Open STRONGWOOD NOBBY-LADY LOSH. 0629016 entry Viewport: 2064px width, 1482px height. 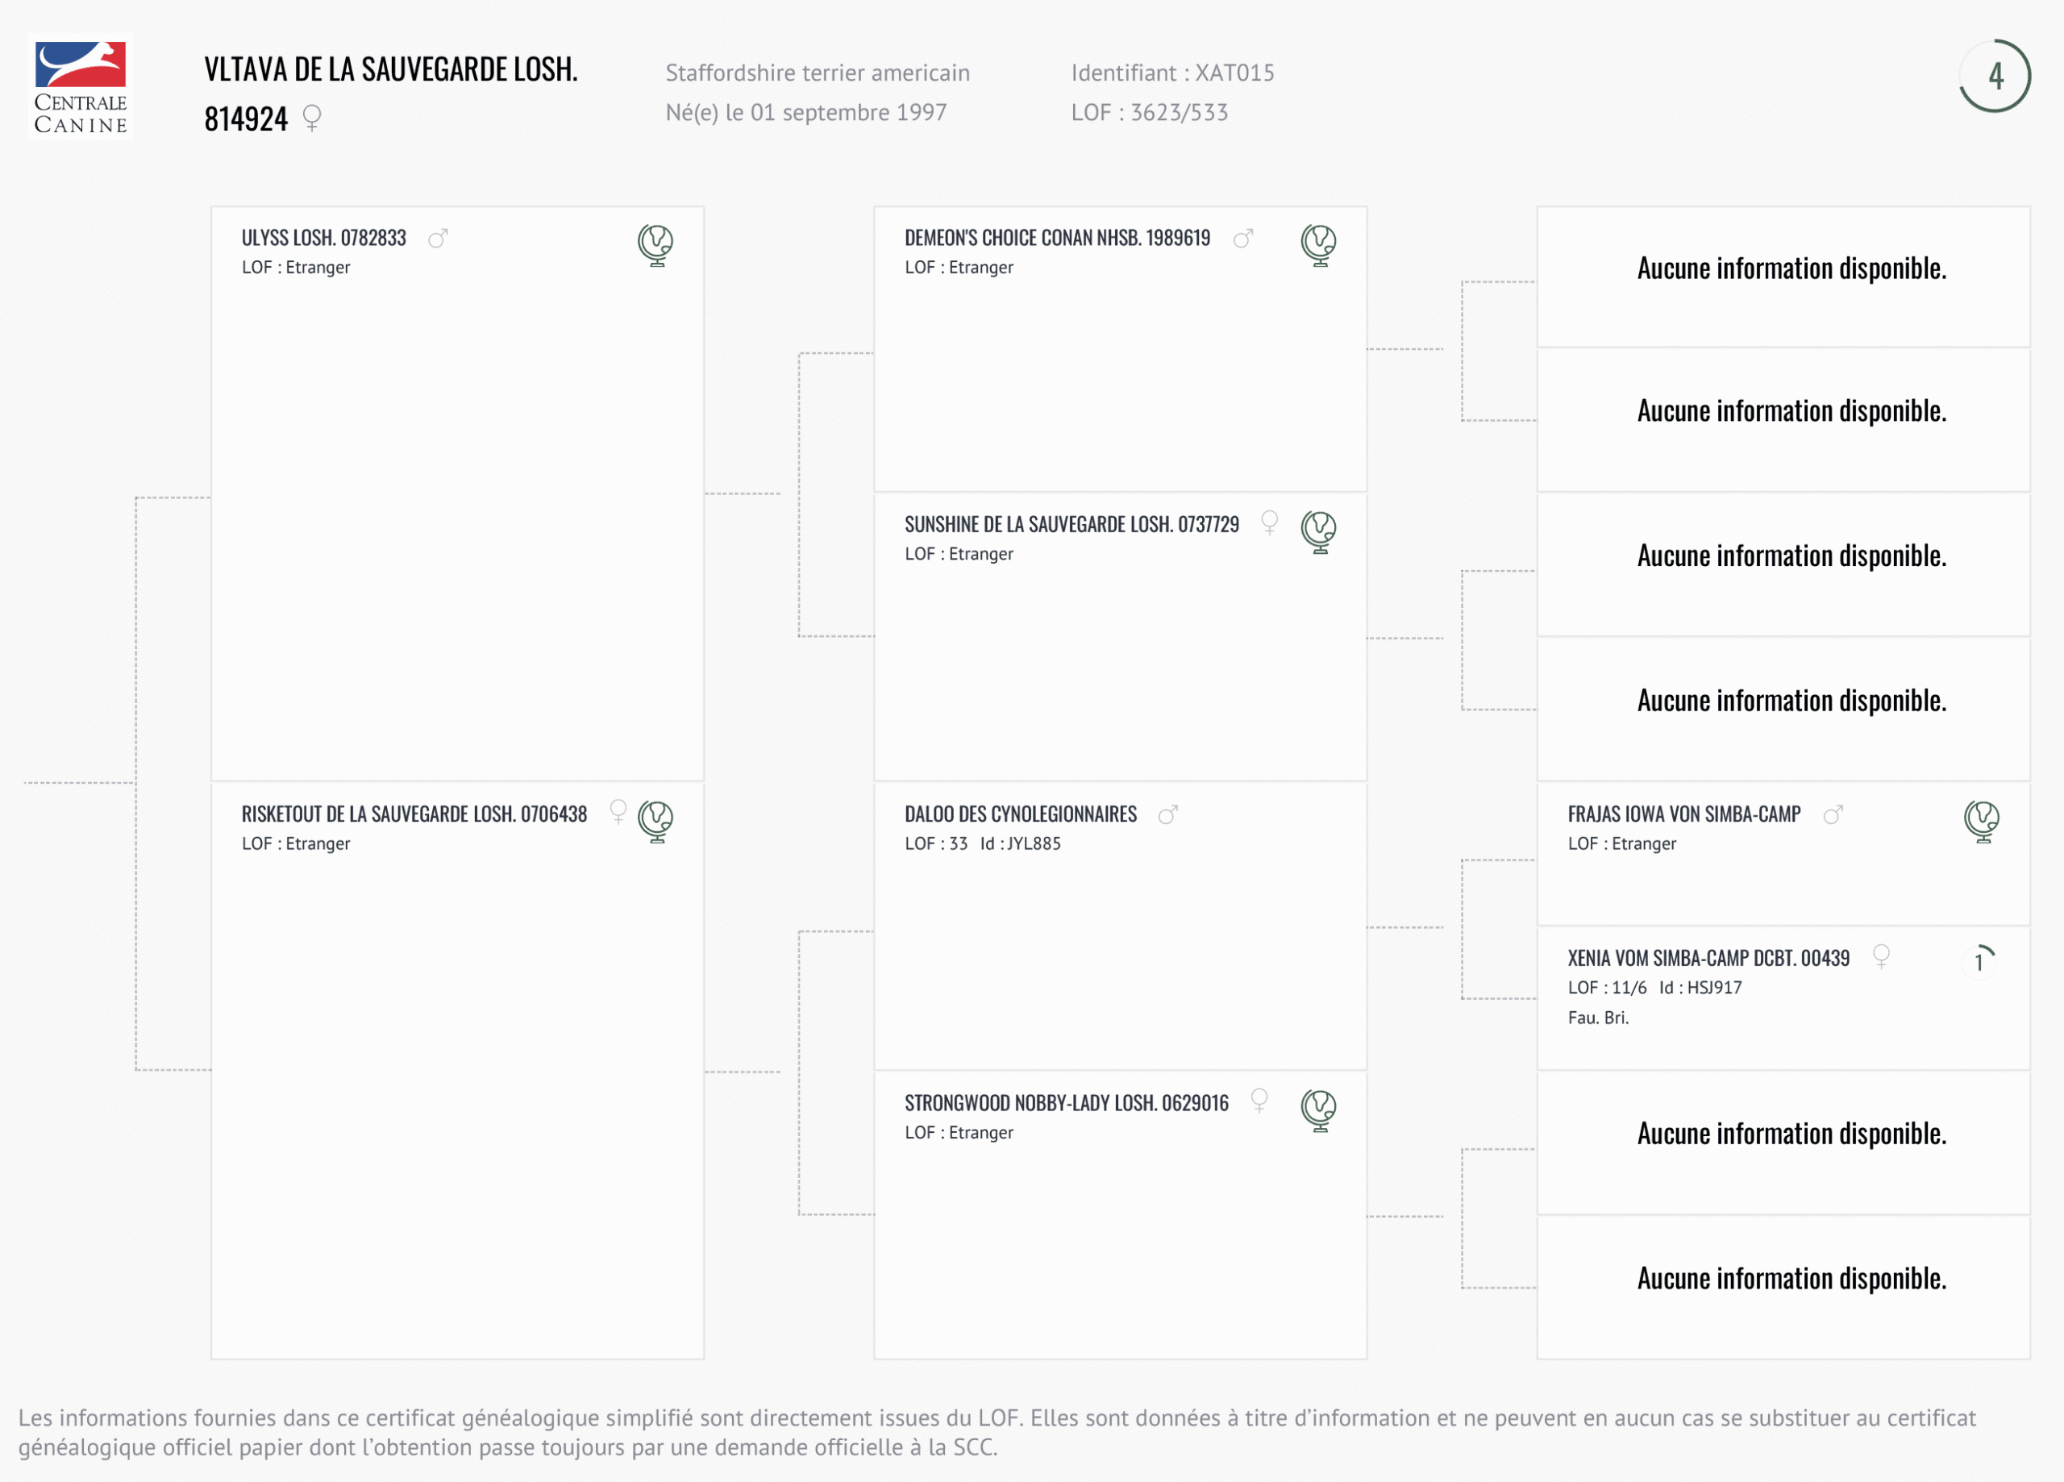coord(1066,1103)
